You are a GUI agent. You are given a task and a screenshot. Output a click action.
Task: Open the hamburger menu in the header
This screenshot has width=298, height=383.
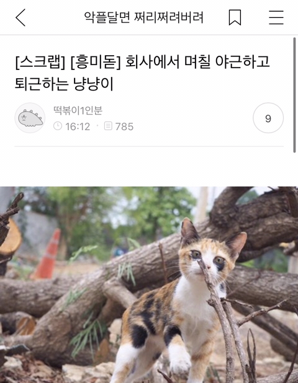click(x=276, y=17)
